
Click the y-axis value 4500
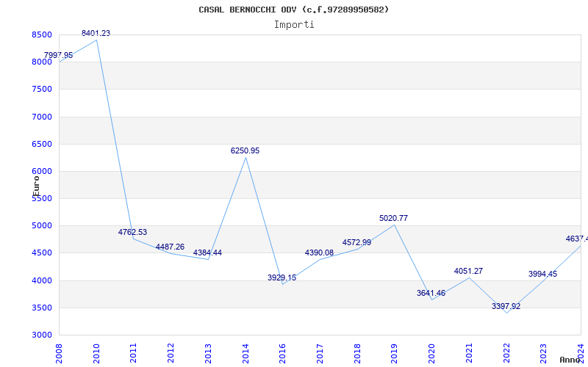[x=42, y=252]
